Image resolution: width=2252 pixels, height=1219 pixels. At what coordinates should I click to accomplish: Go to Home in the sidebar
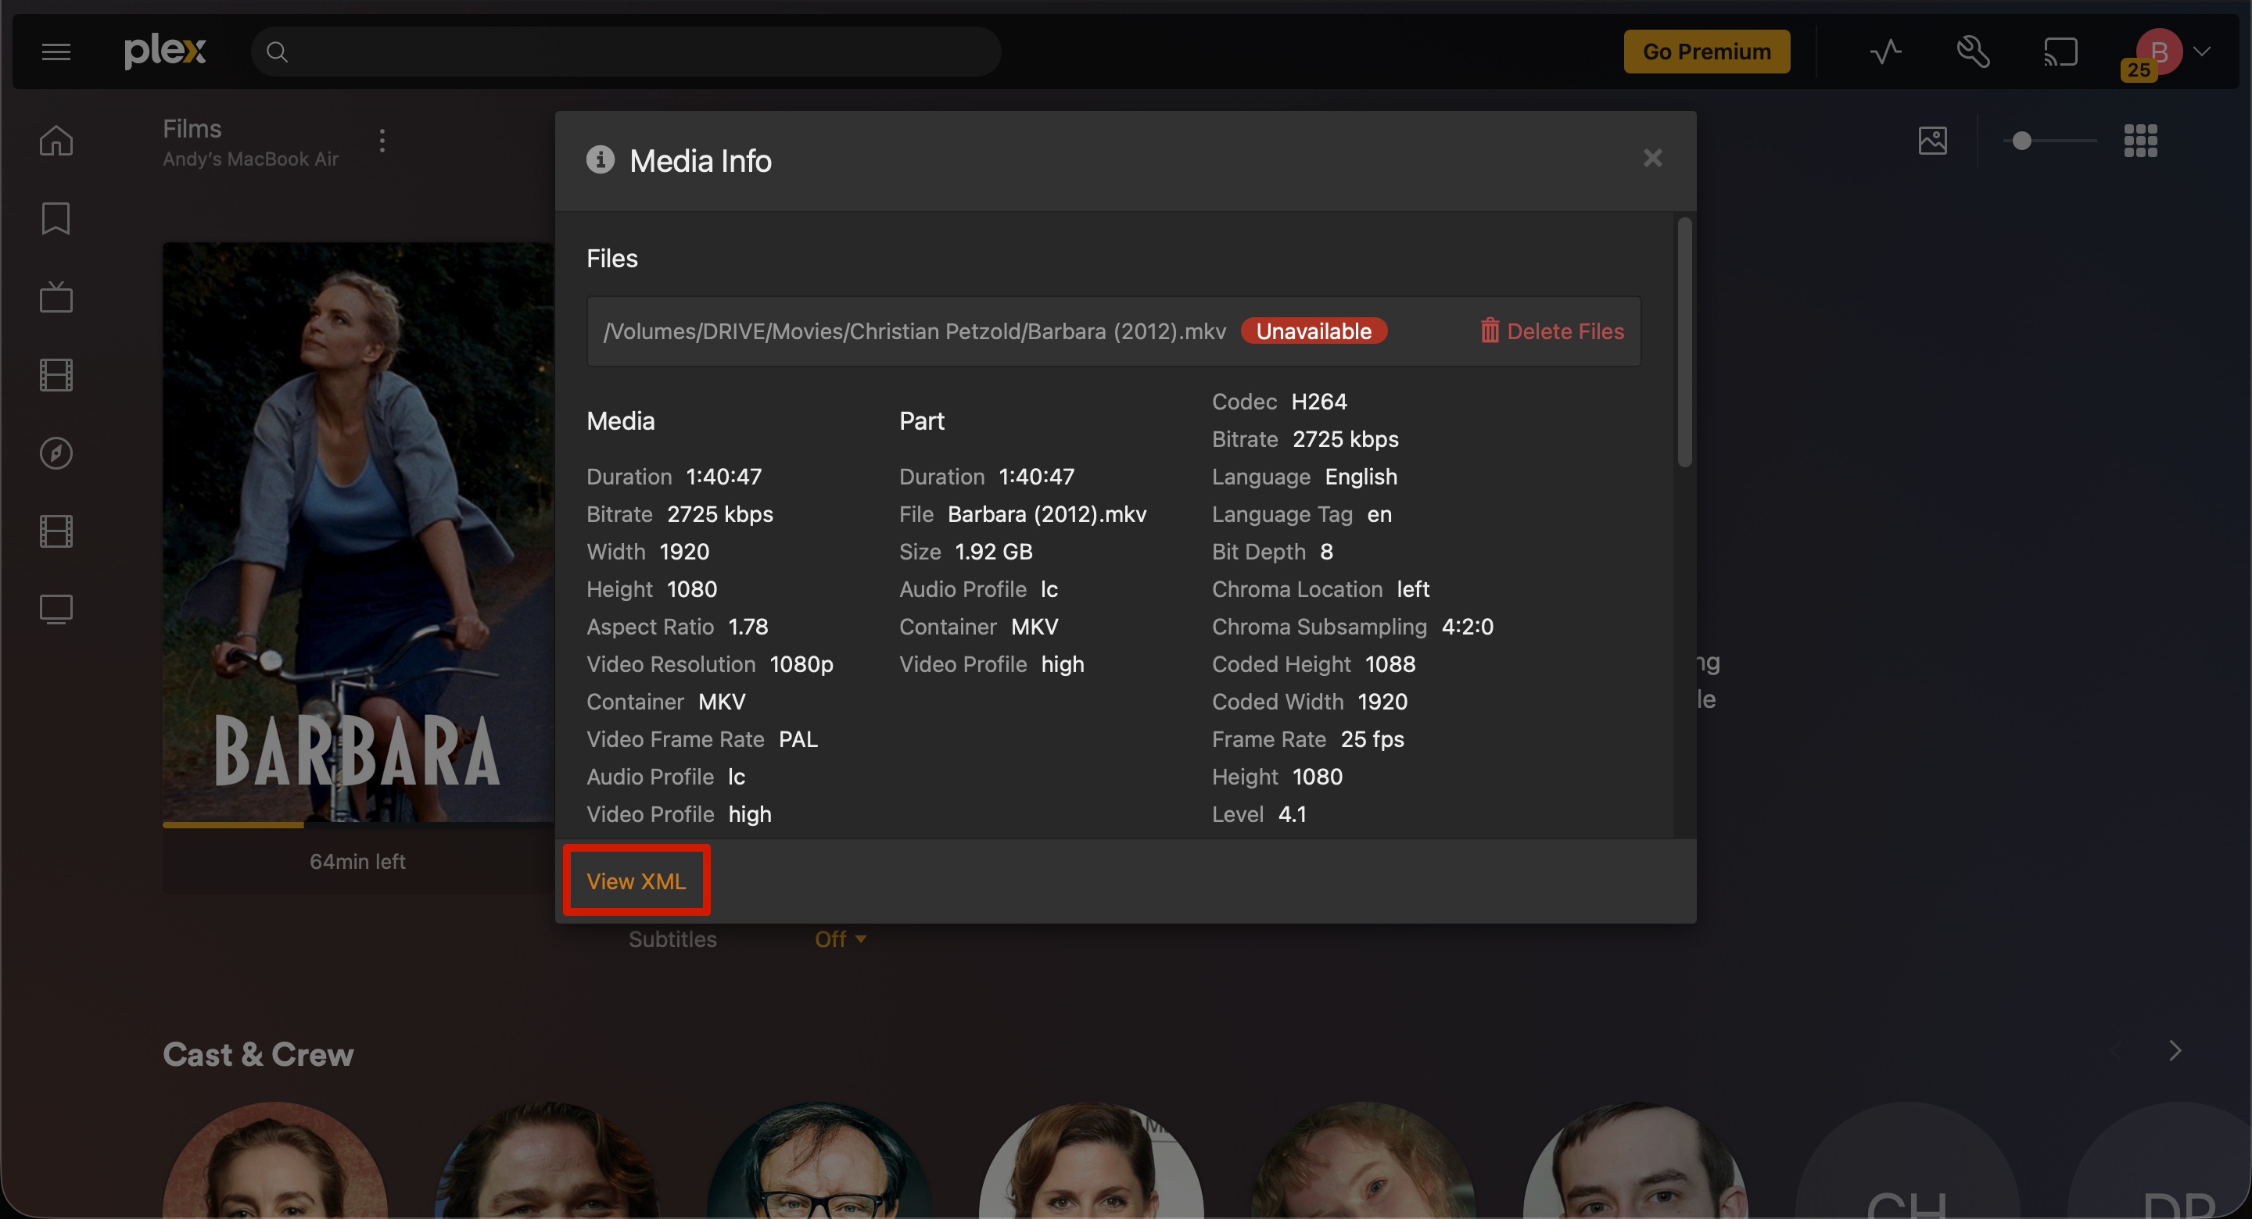coord(56,141)
